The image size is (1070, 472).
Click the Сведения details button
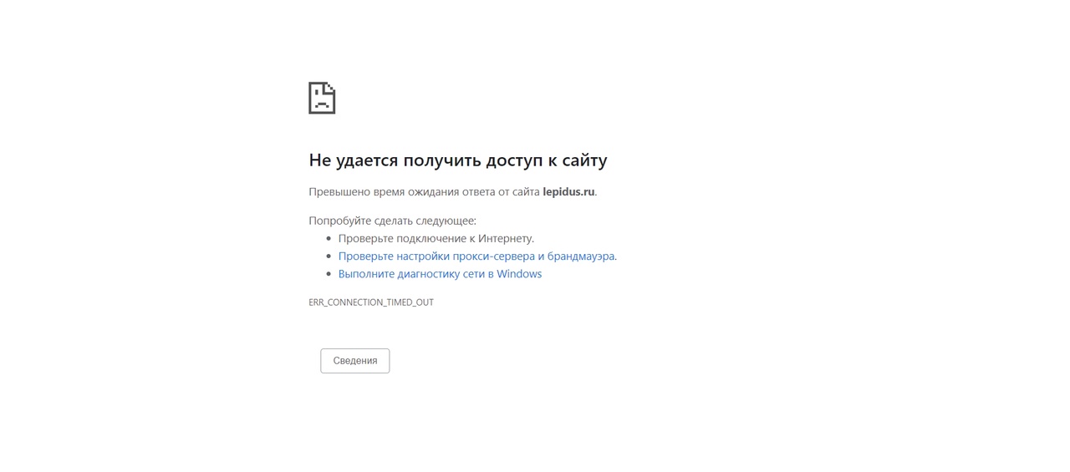(355, 361)
